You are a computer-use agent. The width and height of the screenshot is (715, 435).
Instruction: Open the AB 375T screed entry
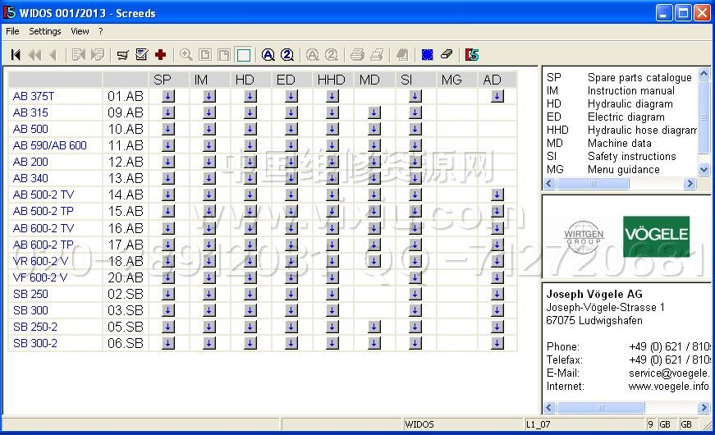click(34, 96)
